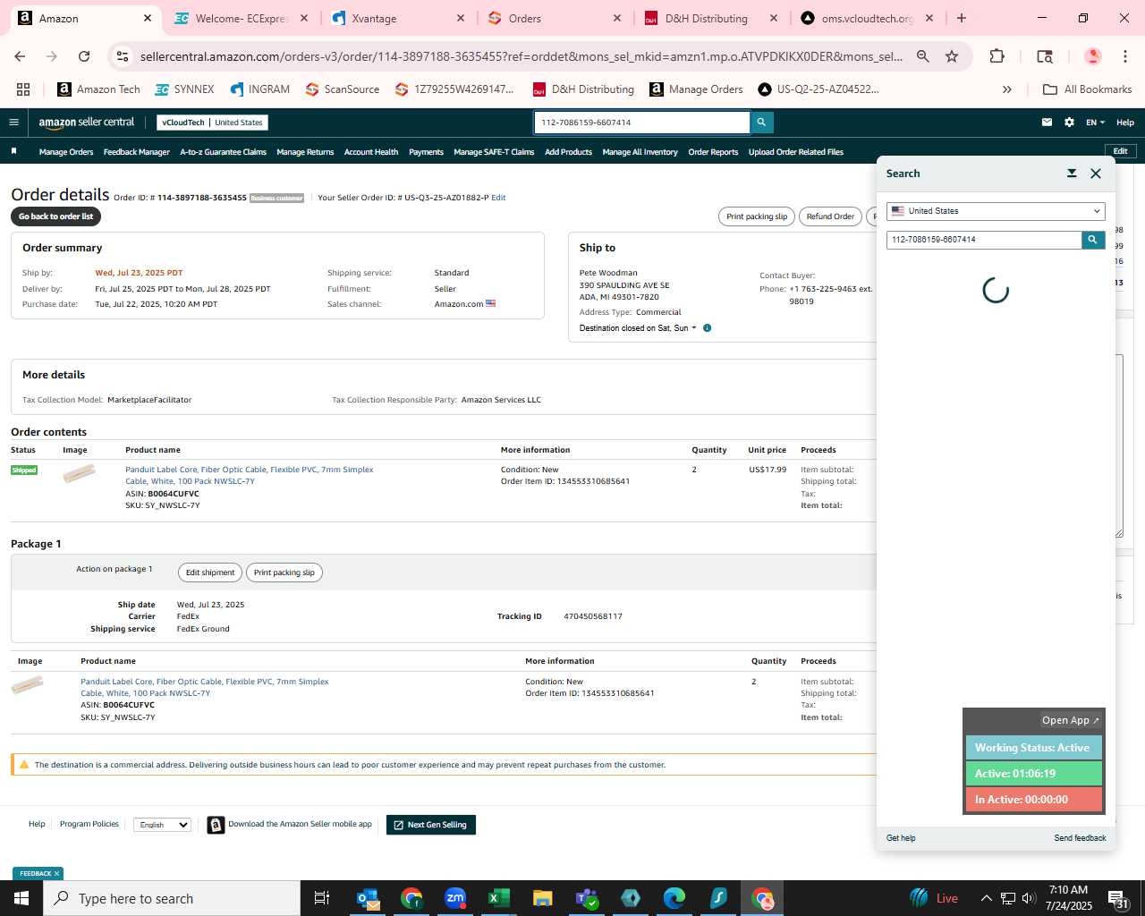
Task: Click the info icon beside destination closed
Action: [707, 328]
